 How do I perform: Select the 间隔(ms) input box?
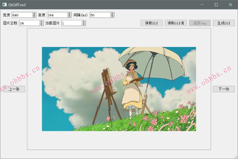point(100,15)
